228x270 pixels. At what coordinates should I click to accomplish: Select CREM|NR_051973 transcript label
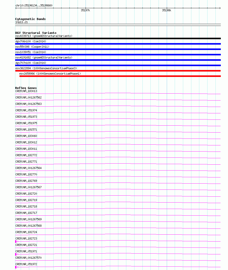(26, 117)
